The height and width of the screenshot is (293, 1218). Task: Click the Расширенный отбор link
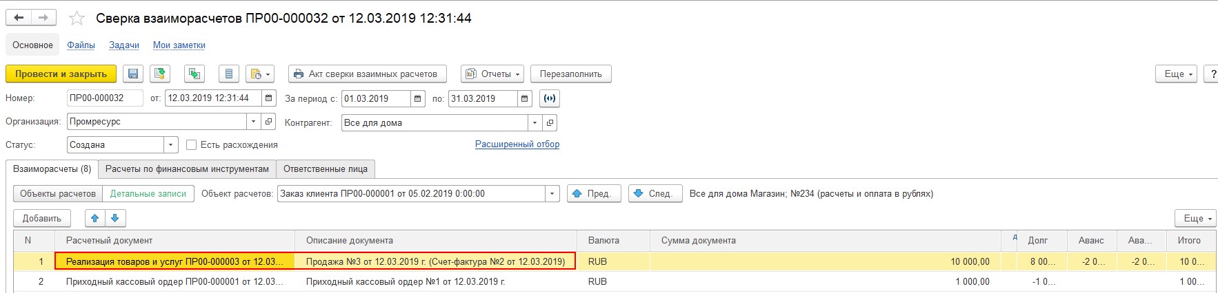coord(517,144)
